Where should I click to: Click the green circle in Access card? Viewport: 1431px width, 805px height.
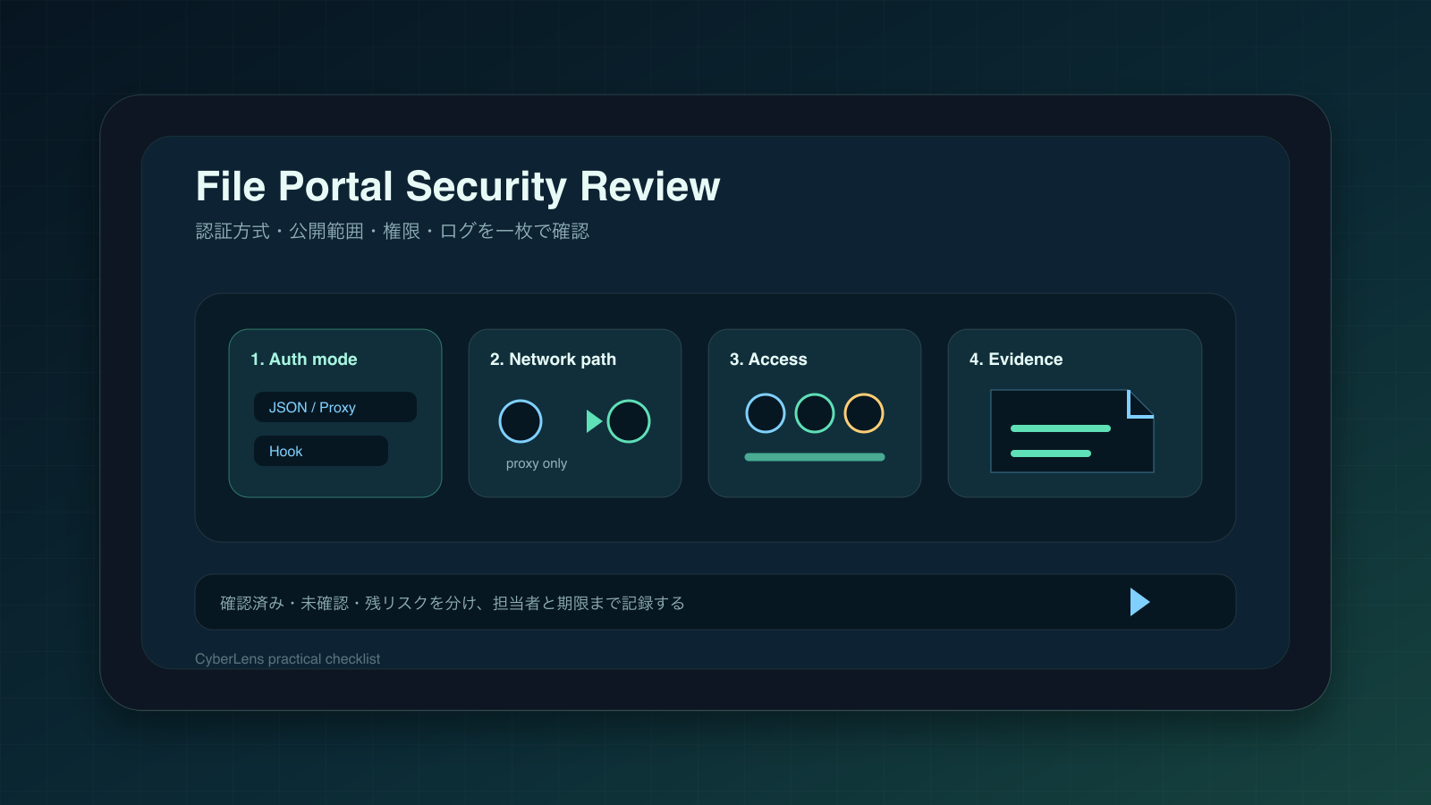point(815,413)
